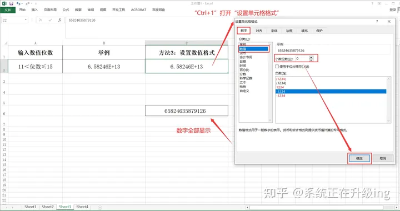
Task: Switch to the Sheet3 tab
Action: (x=65, y=207)
